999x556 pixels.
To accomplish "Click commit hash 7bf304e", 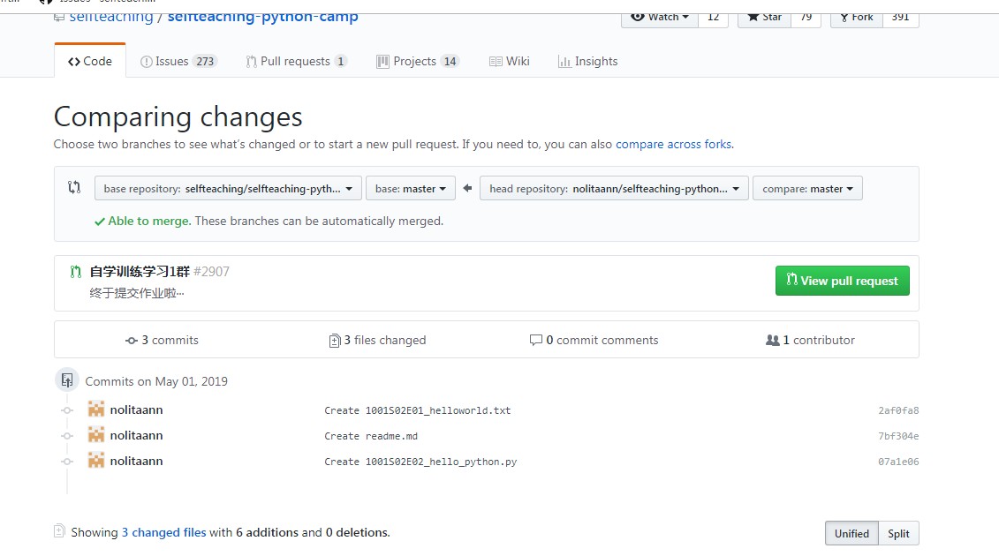I will (898, 436).
